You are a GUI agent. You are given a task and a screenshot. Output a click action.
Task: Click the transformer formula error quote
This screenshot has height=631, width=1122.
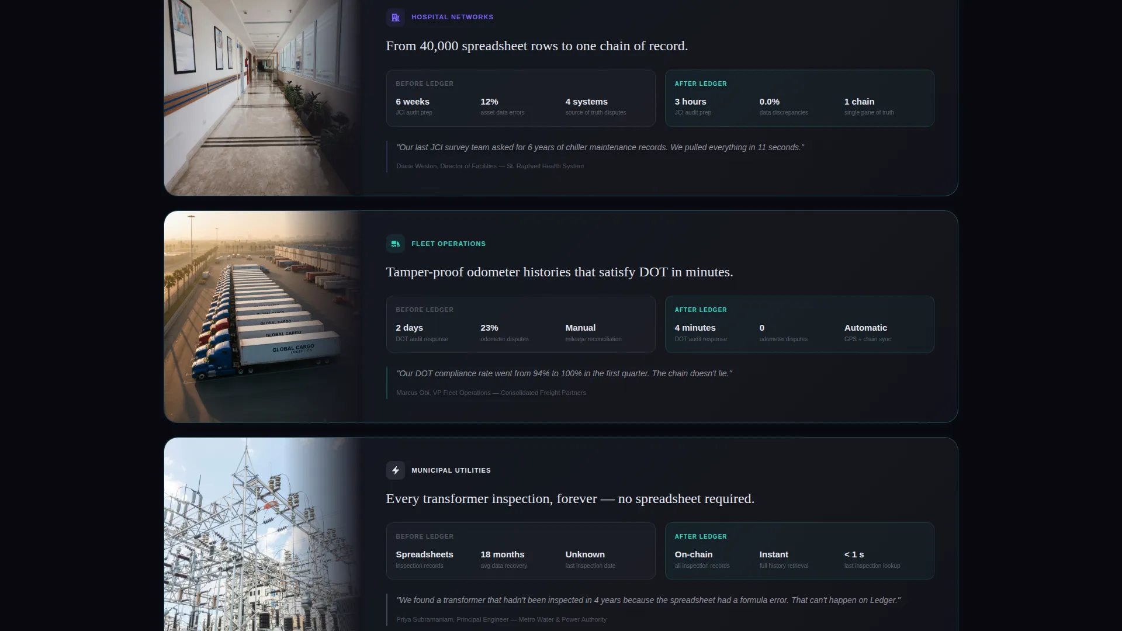[648, 601]
